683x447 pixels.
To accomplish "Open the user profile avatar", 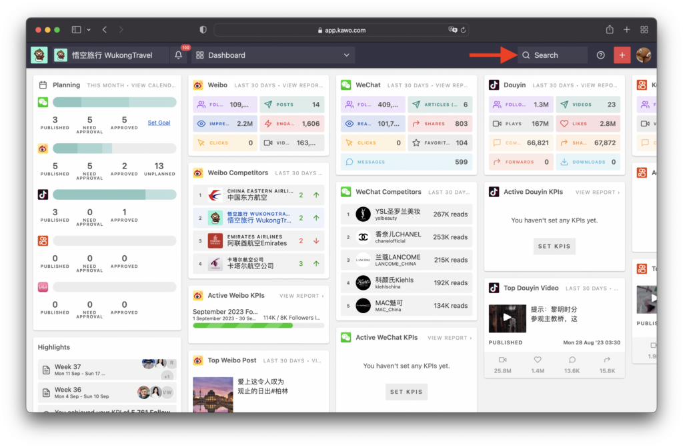I will (x=644, y=55).
